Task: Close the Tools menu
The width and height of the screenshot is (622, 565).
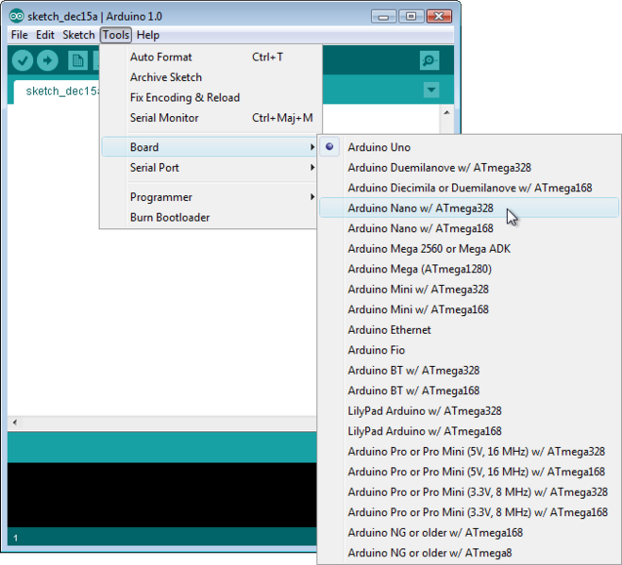Action: [116, 35]
